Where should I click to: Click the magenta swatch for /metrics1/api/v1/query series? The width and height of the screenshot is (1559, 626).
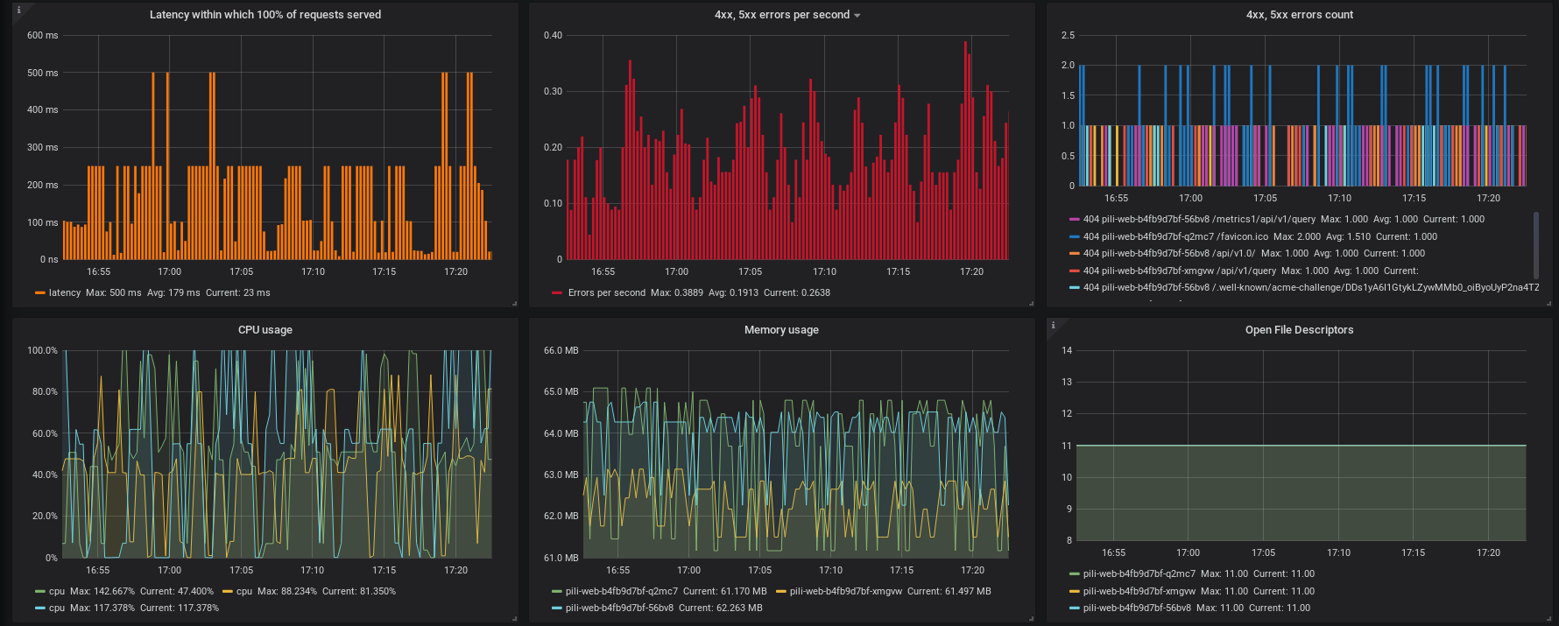tap(1074, 220)
